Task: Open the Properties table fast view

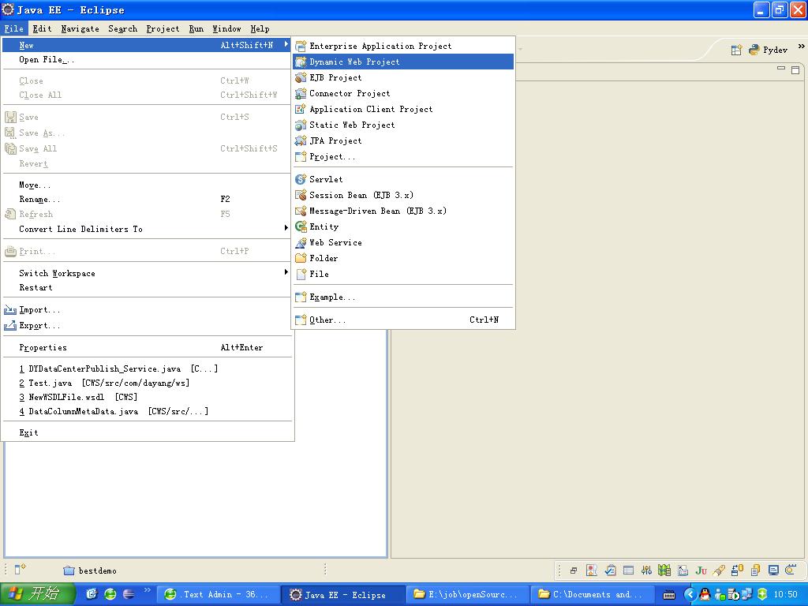Action: tap(628, 570)
